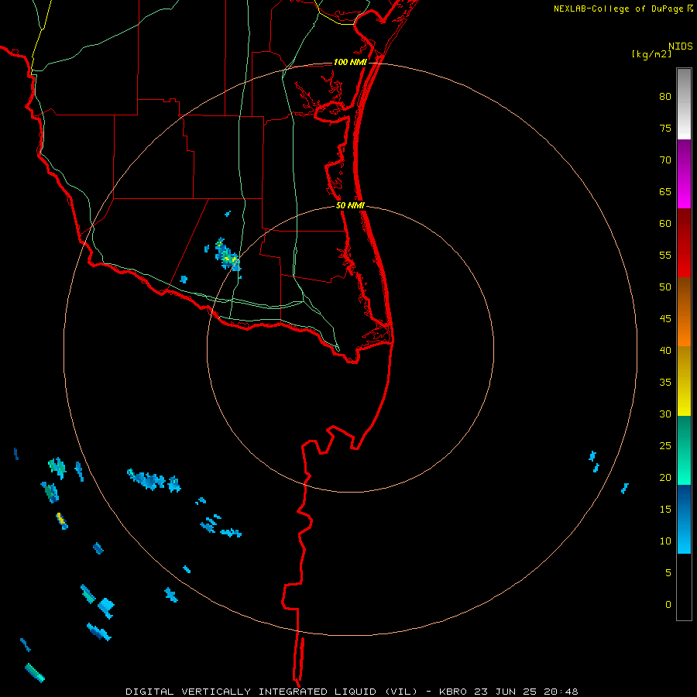Select the 55 value on the color scale

665,255
